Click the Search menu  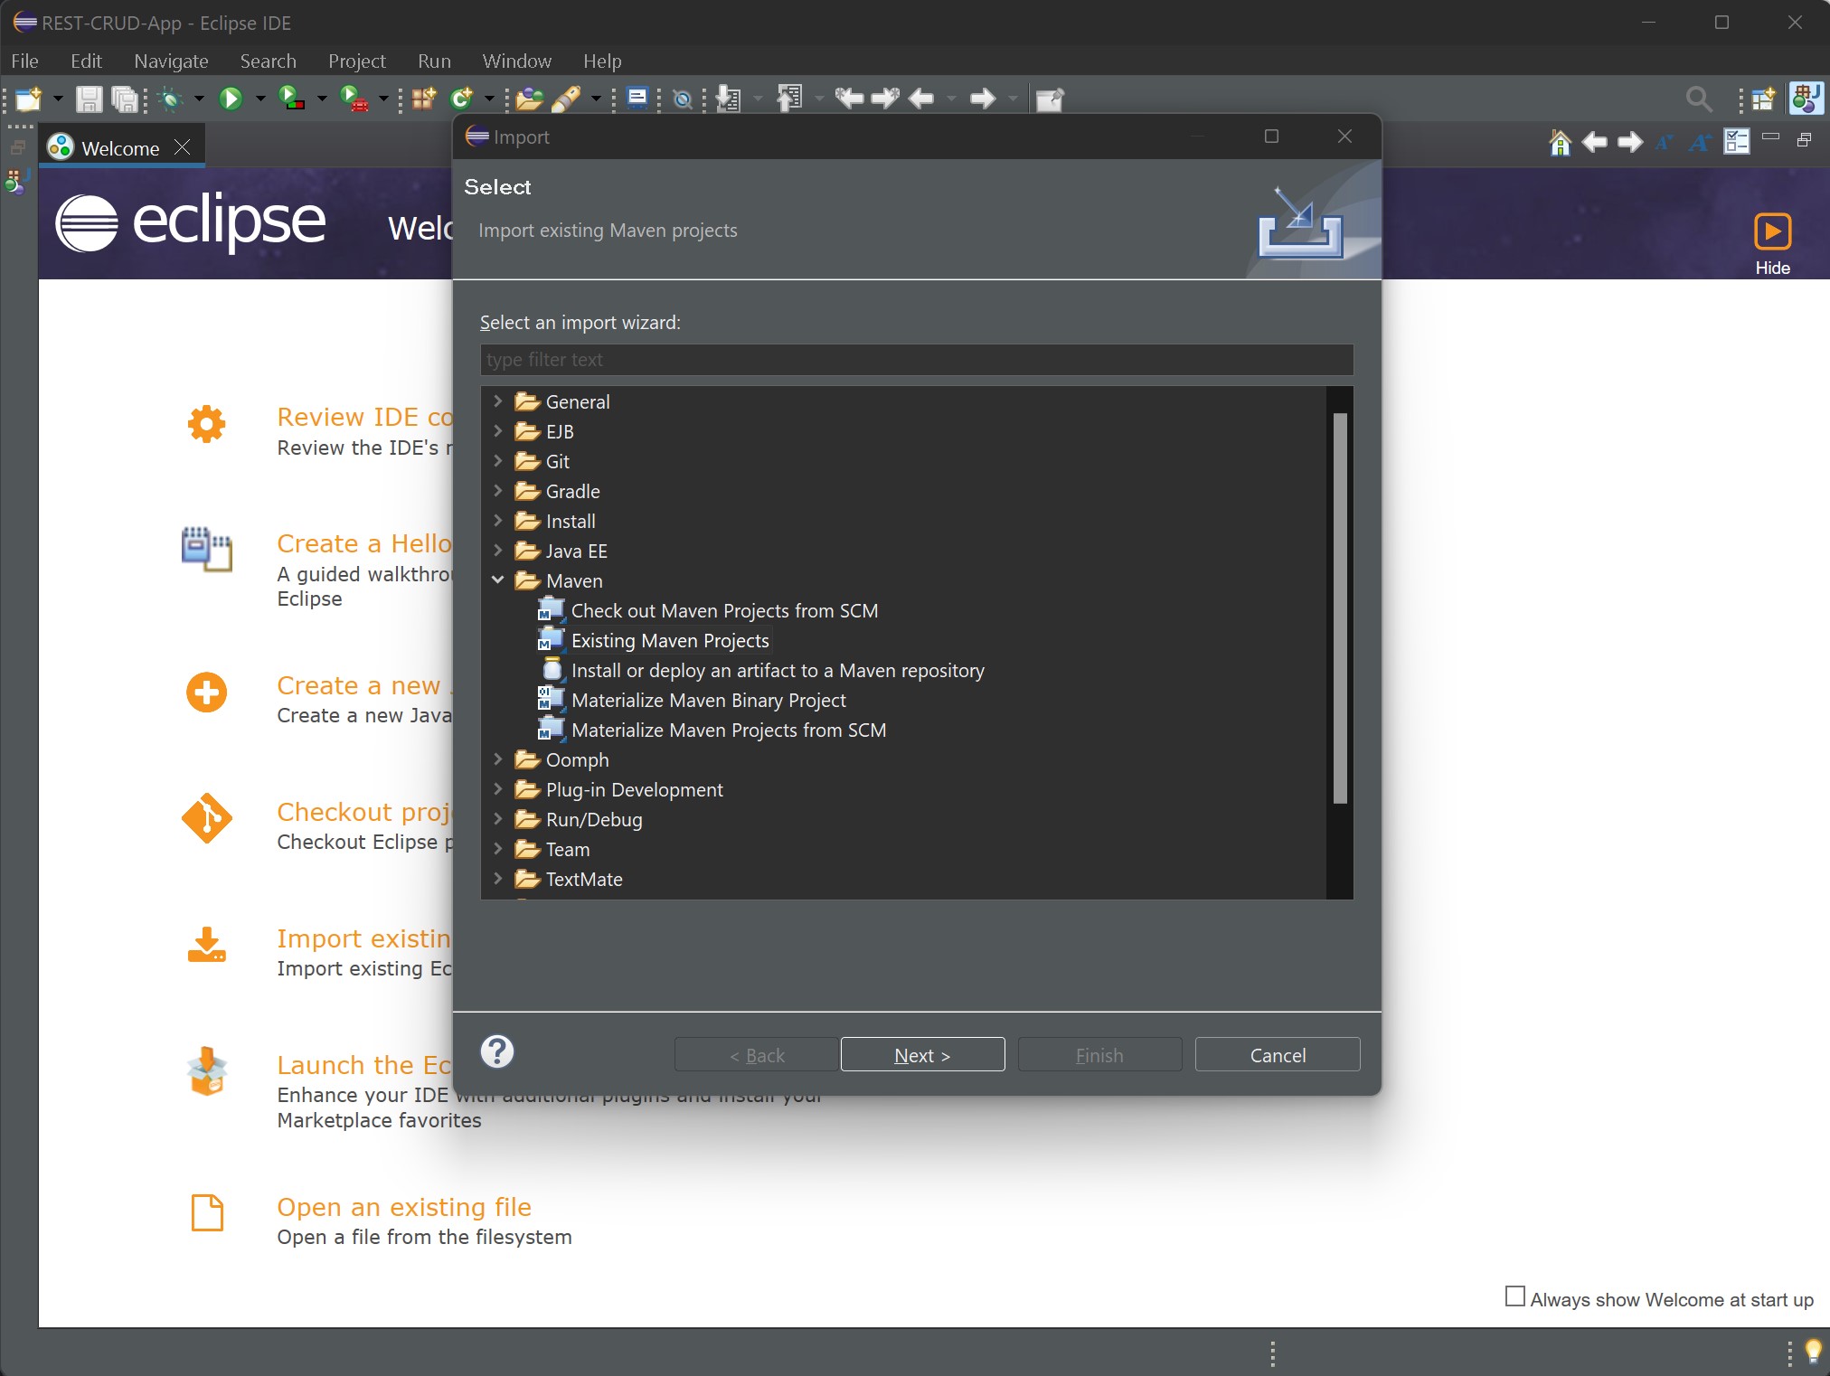click(268, 61)
